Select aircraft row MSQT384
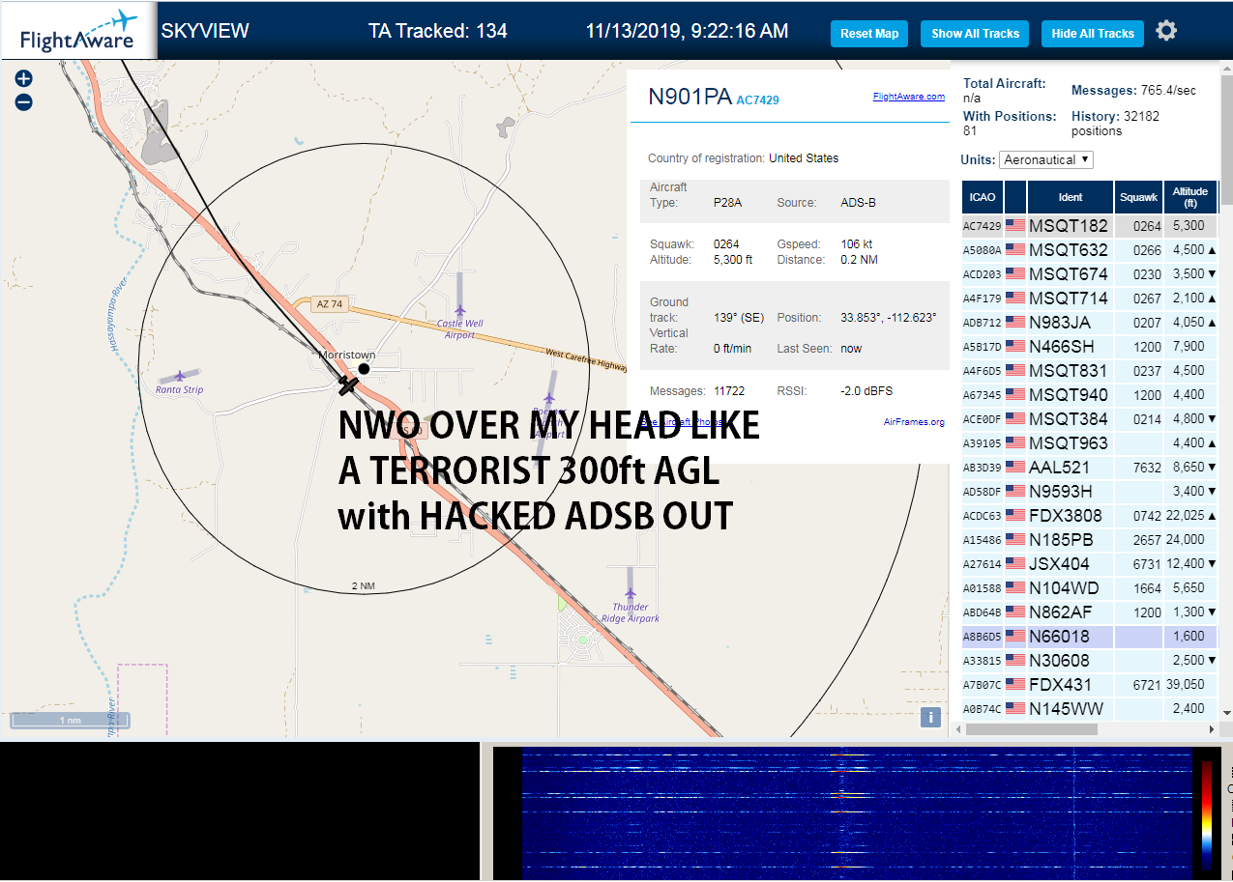This screenshot has height=882, width=1233. click(x=1090, y=419)
